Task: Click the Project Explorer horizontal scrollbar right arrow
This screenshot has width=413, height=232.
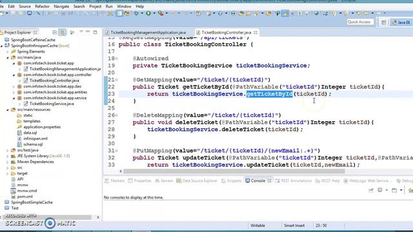Action: pos(98,217)
